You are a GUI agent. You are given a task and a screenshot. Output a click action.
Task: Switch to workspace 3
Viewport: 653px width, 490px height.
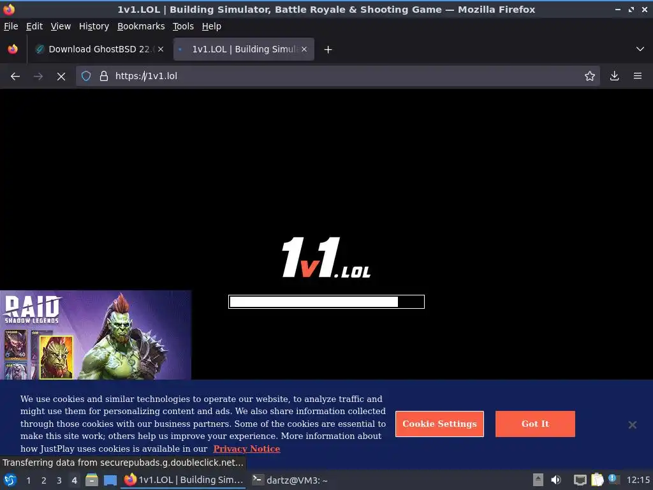59,480
